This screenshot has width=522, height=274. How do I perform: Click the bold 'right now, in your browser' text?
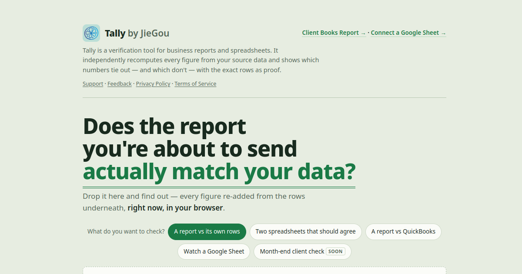175,208
